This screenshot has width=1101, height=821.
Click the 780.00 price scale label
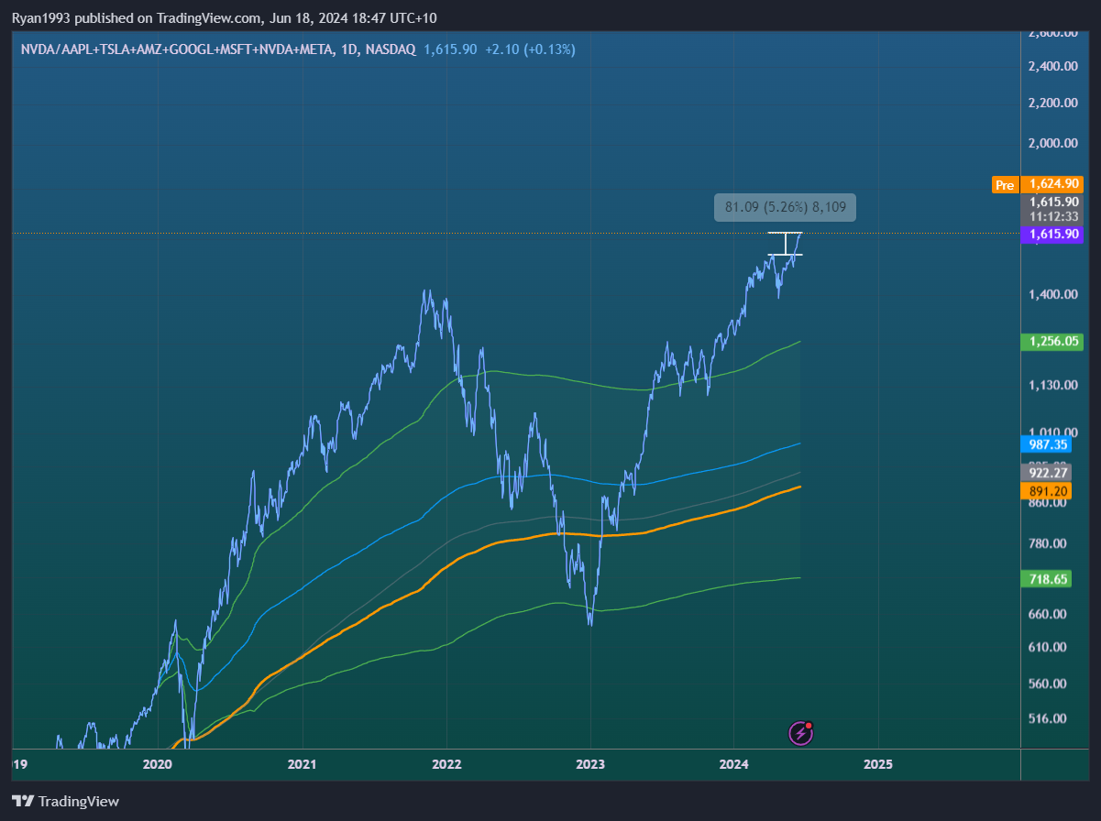click(1047, 543)
